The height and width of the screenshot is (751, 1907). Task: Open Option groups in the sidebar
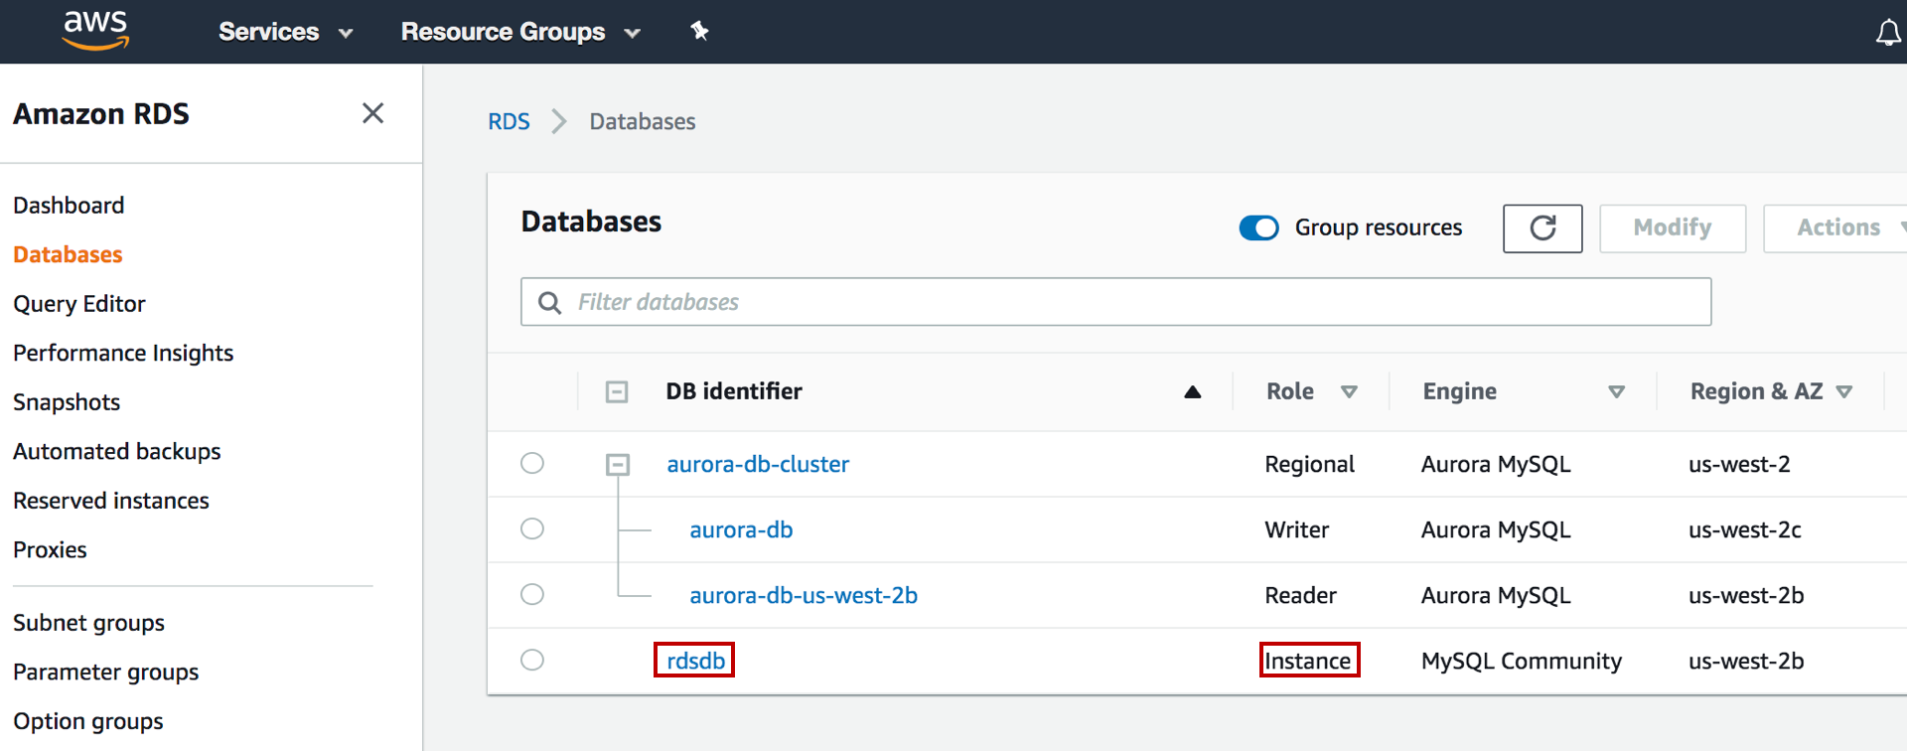click(x=88, y=721)
